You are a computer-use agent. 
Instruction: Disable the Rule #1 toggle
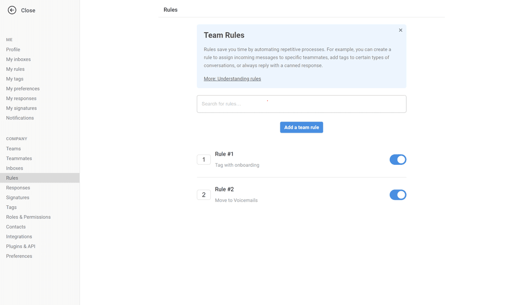pos(398,159)
